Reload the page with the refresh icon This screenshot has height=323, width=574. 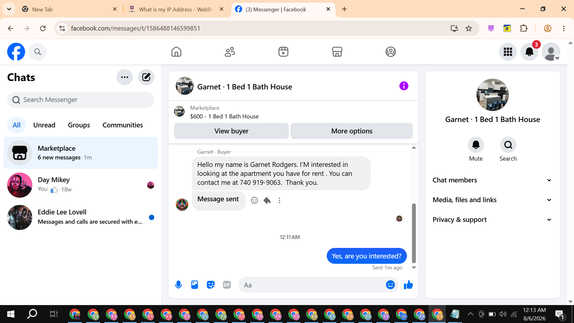(x=43, y=28)
